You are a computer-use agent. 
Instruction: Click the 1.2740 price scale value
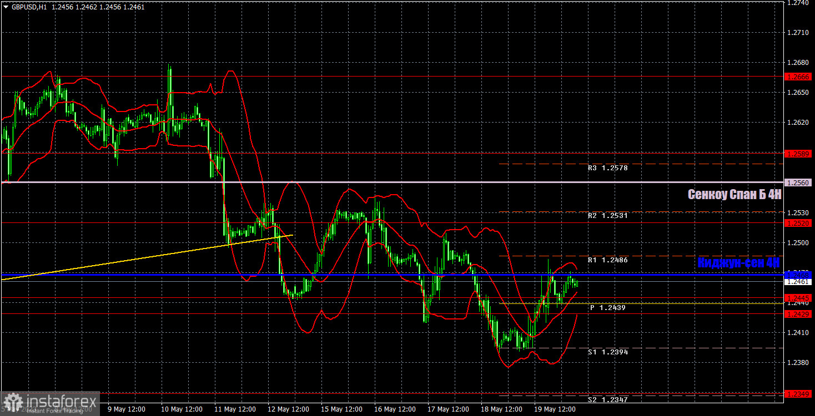(798, 3)
